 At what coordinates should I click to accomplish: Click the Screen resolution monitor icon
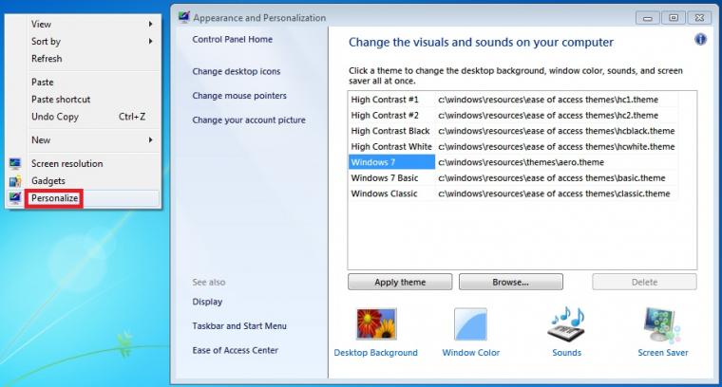pyautogui.click(x=15, y=163)
